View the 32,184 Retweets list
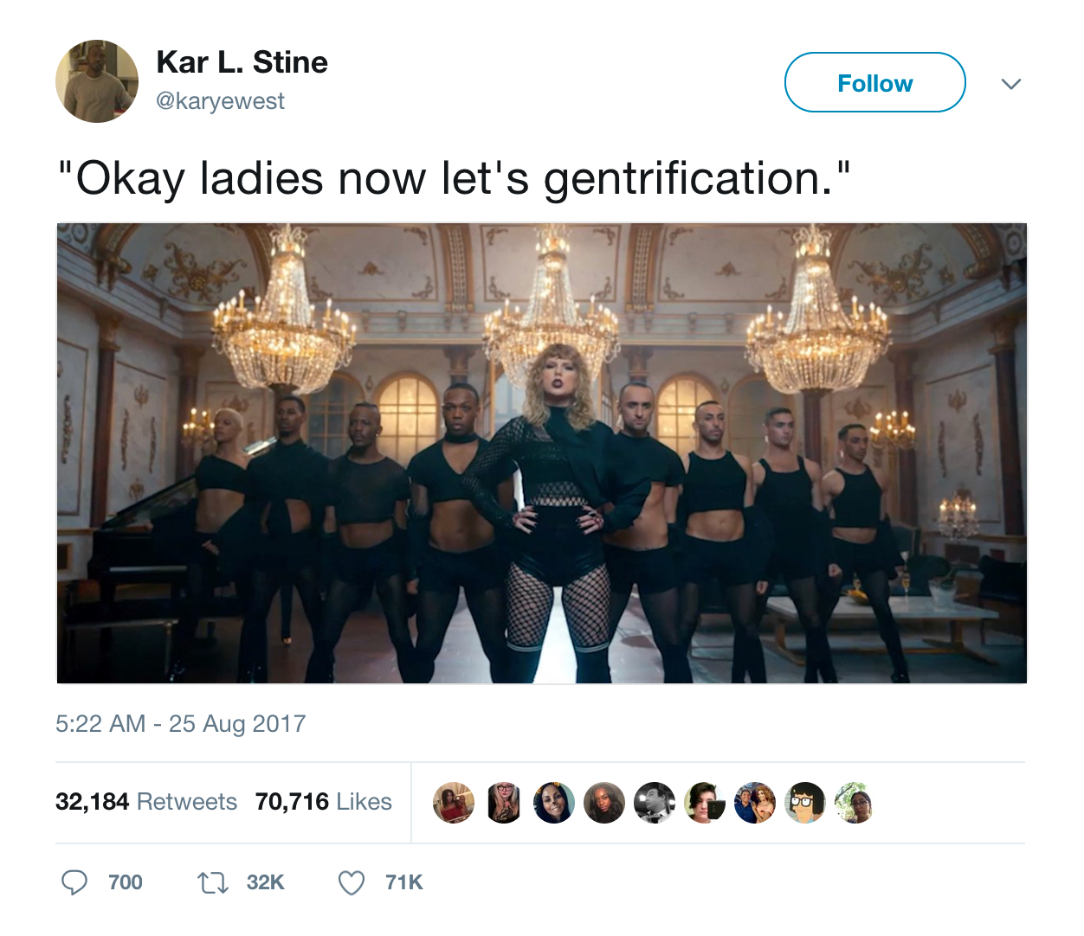 [x=146, y=802]
